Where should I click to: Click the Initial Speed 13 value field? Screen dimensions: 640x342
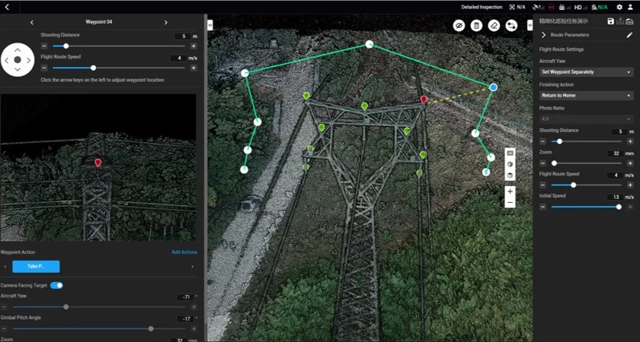[616, 197]
